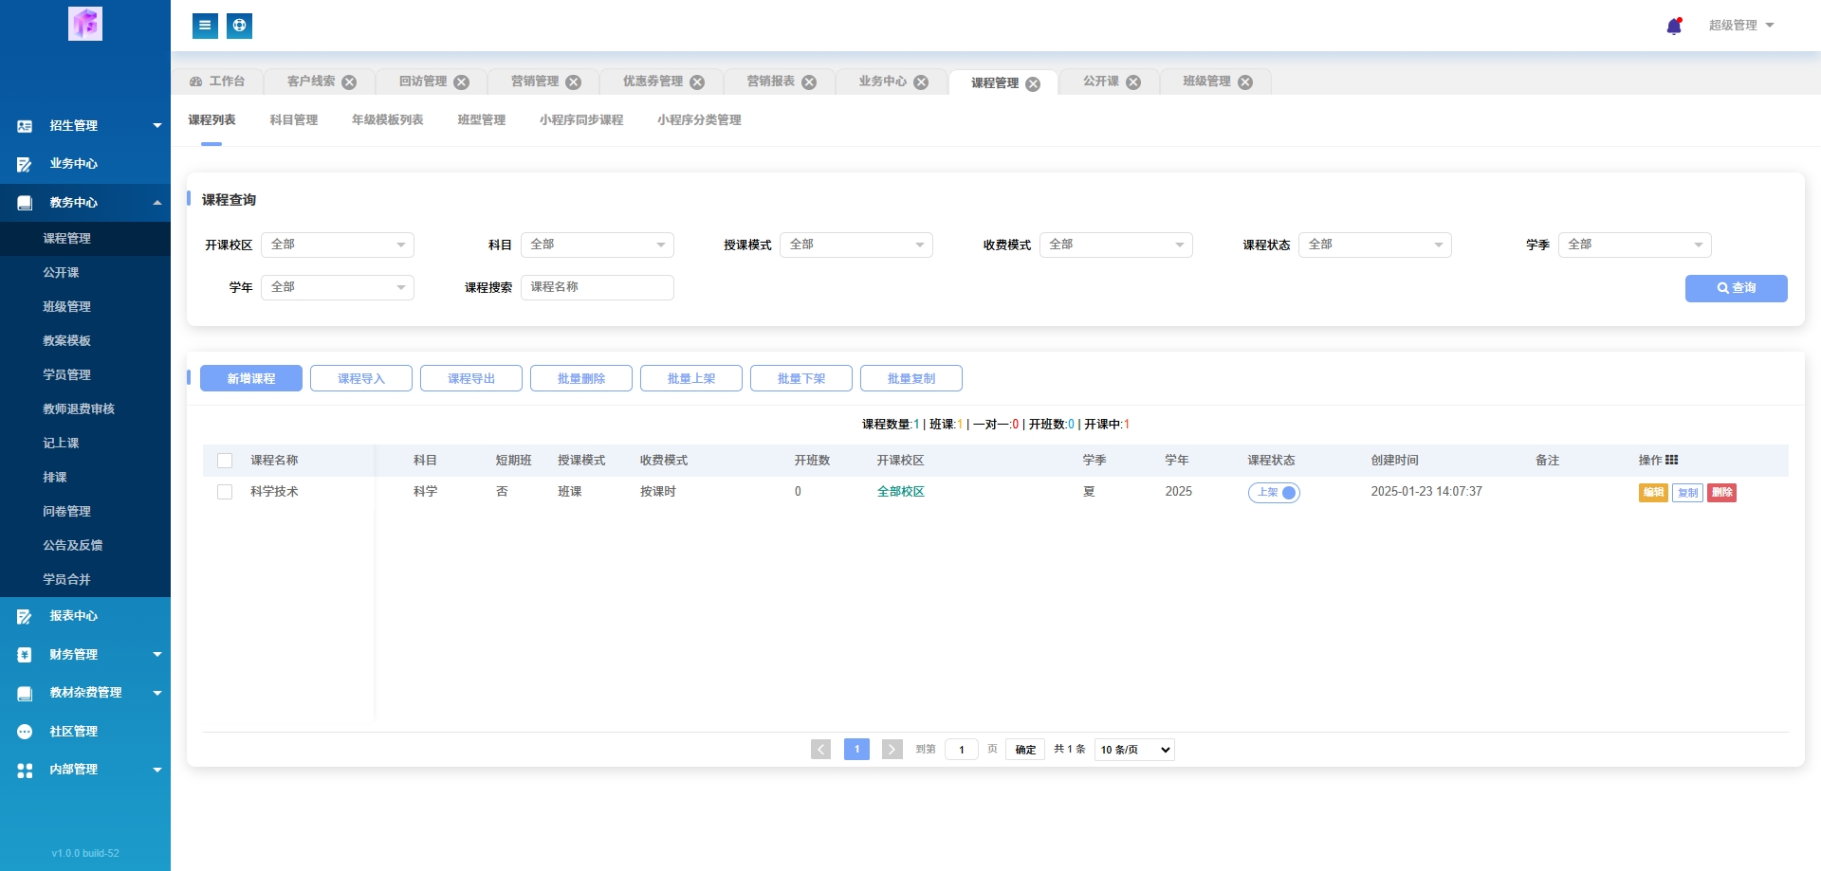Focus the 课程名称 search input
Image resolution: width=1821 pixels, height=871 pixels.
point(598,287)
